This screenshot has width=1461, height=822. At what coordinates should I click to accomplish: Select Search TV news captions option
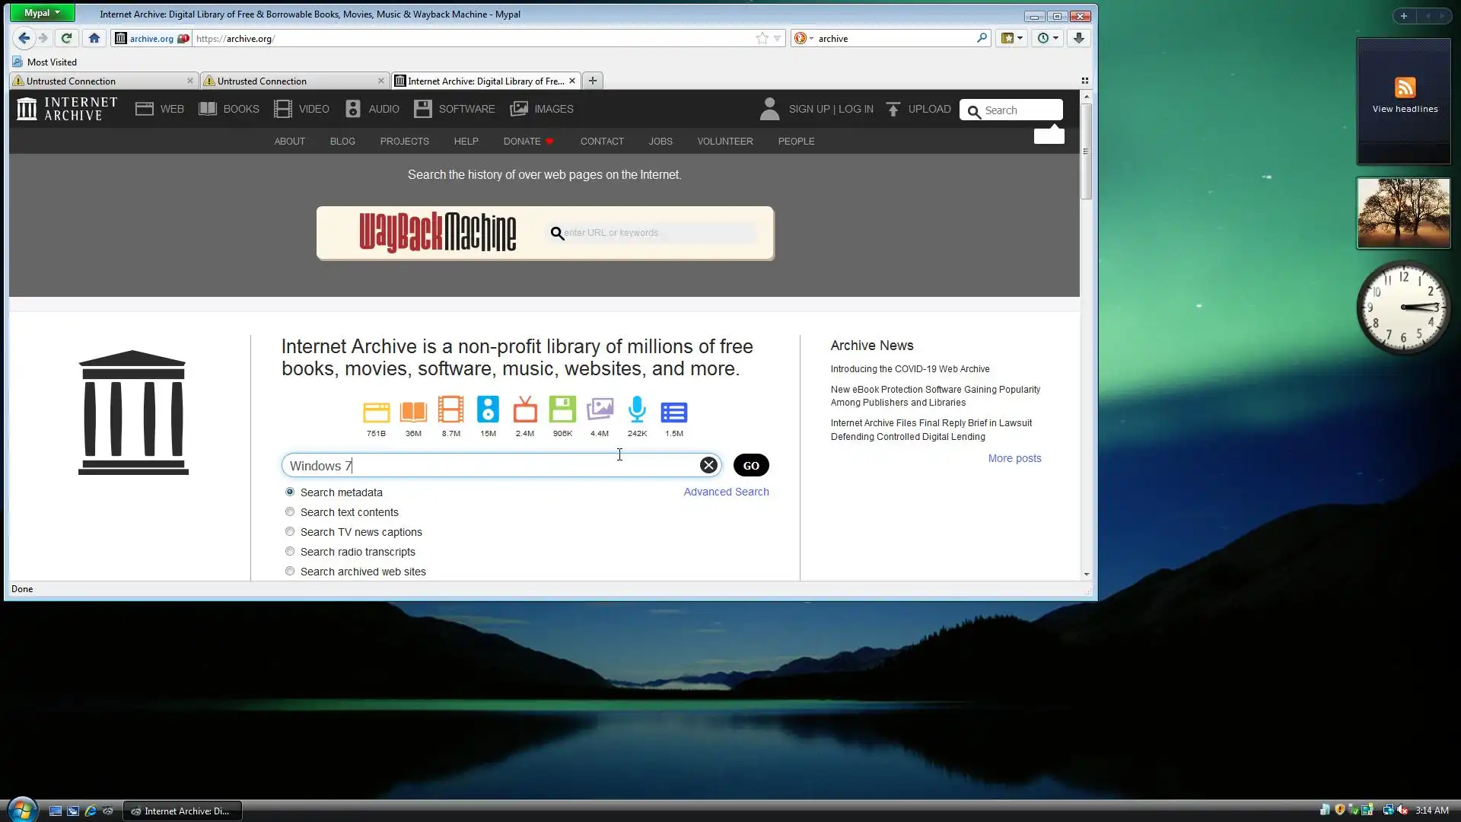pyautogui.click(x=290, y=532)
